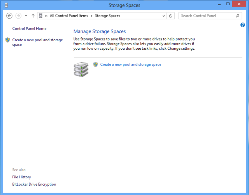Refresh the Storage Spaces page

170,16
